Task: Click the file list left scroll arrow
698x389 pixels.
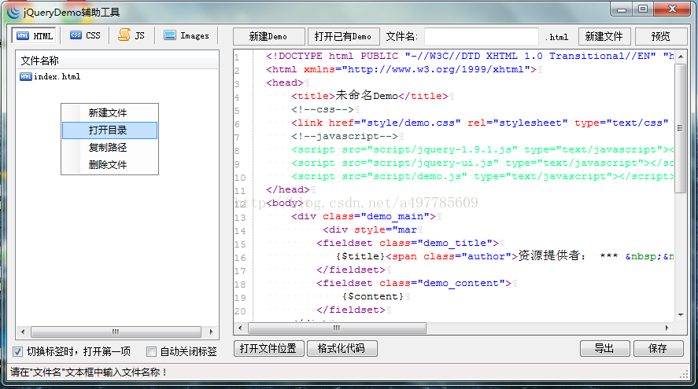Action: [x=23, y=332]
